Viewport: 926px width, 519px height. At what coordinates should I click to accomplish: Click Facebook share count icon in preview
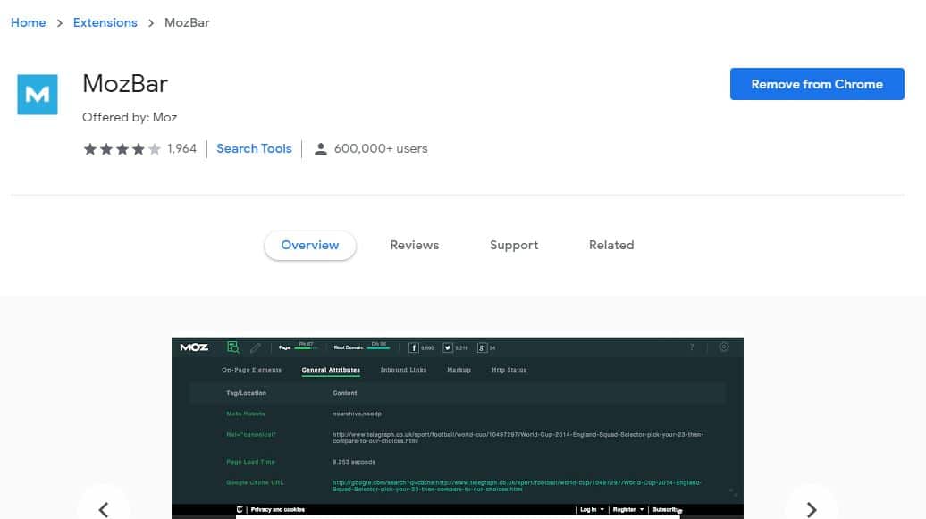(x=413, y=347)
